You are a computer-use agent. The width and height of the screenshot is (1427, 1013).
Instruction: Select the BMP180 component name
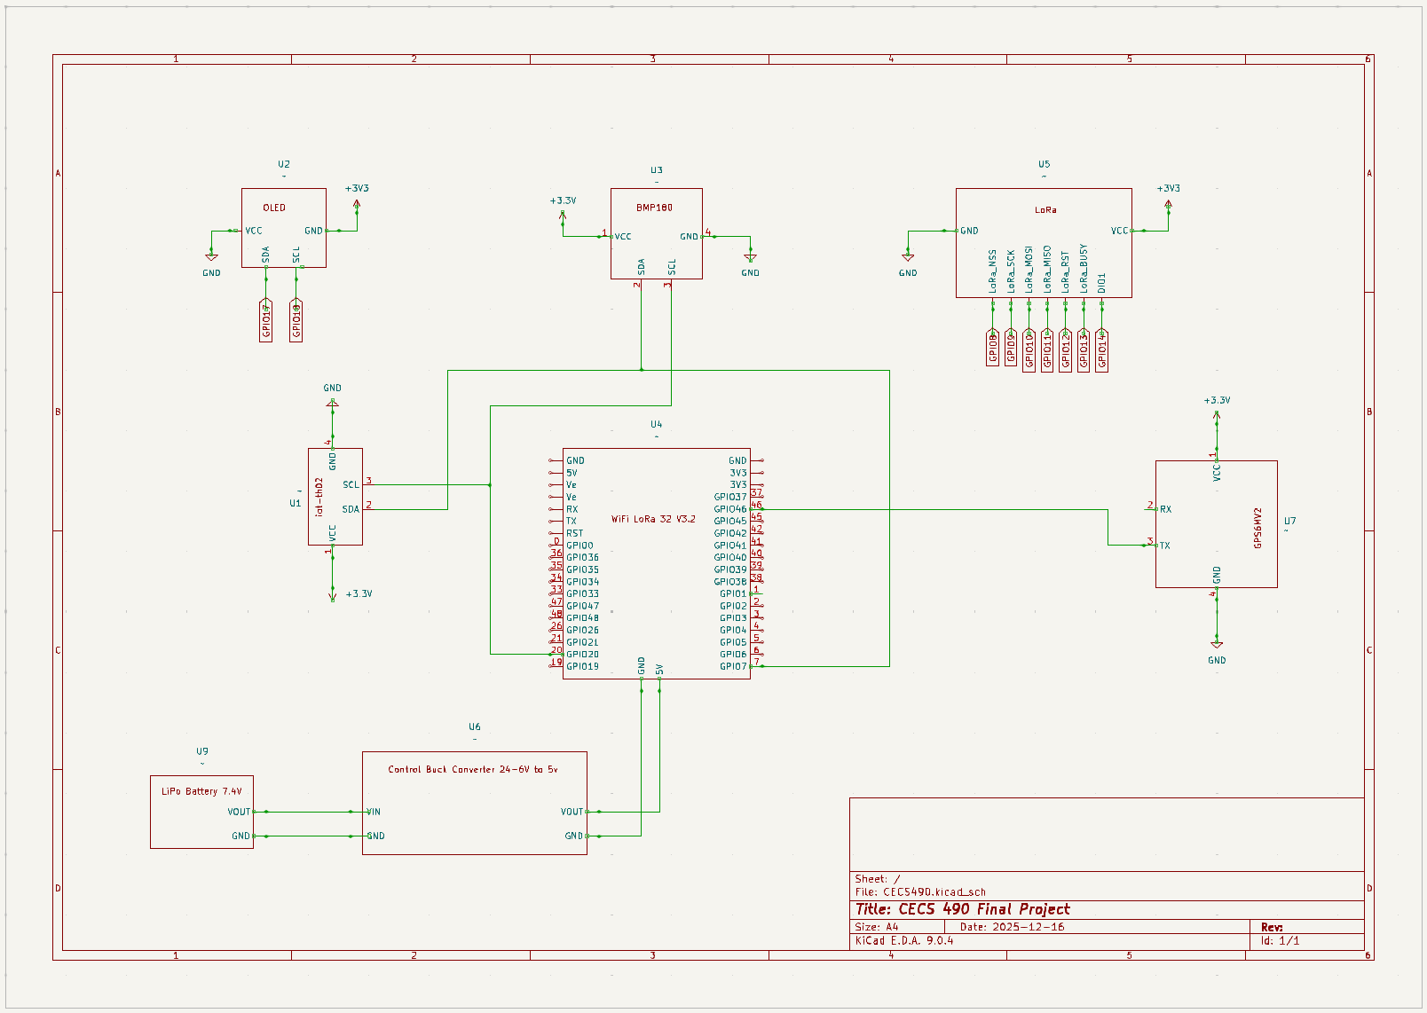point(654,208)
